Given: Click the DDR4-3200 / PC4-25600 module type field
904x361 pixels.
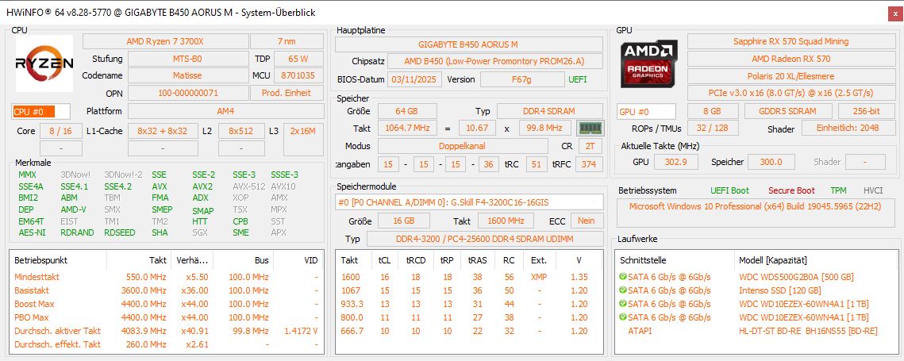Looking at the screenshot, I should (x=485, y=239).
